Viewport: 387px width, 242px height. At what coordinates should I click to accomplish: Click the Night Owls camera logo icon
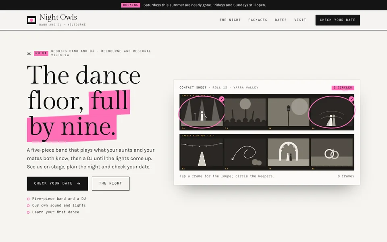[x=31, y=20]
